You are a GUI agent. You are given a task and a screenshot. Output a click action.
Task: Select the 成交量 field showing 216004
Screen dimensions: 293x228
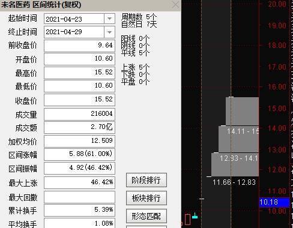(79, 114)
